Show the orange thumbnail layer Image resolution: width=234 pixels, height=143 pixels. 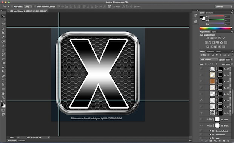pos(202,81)
